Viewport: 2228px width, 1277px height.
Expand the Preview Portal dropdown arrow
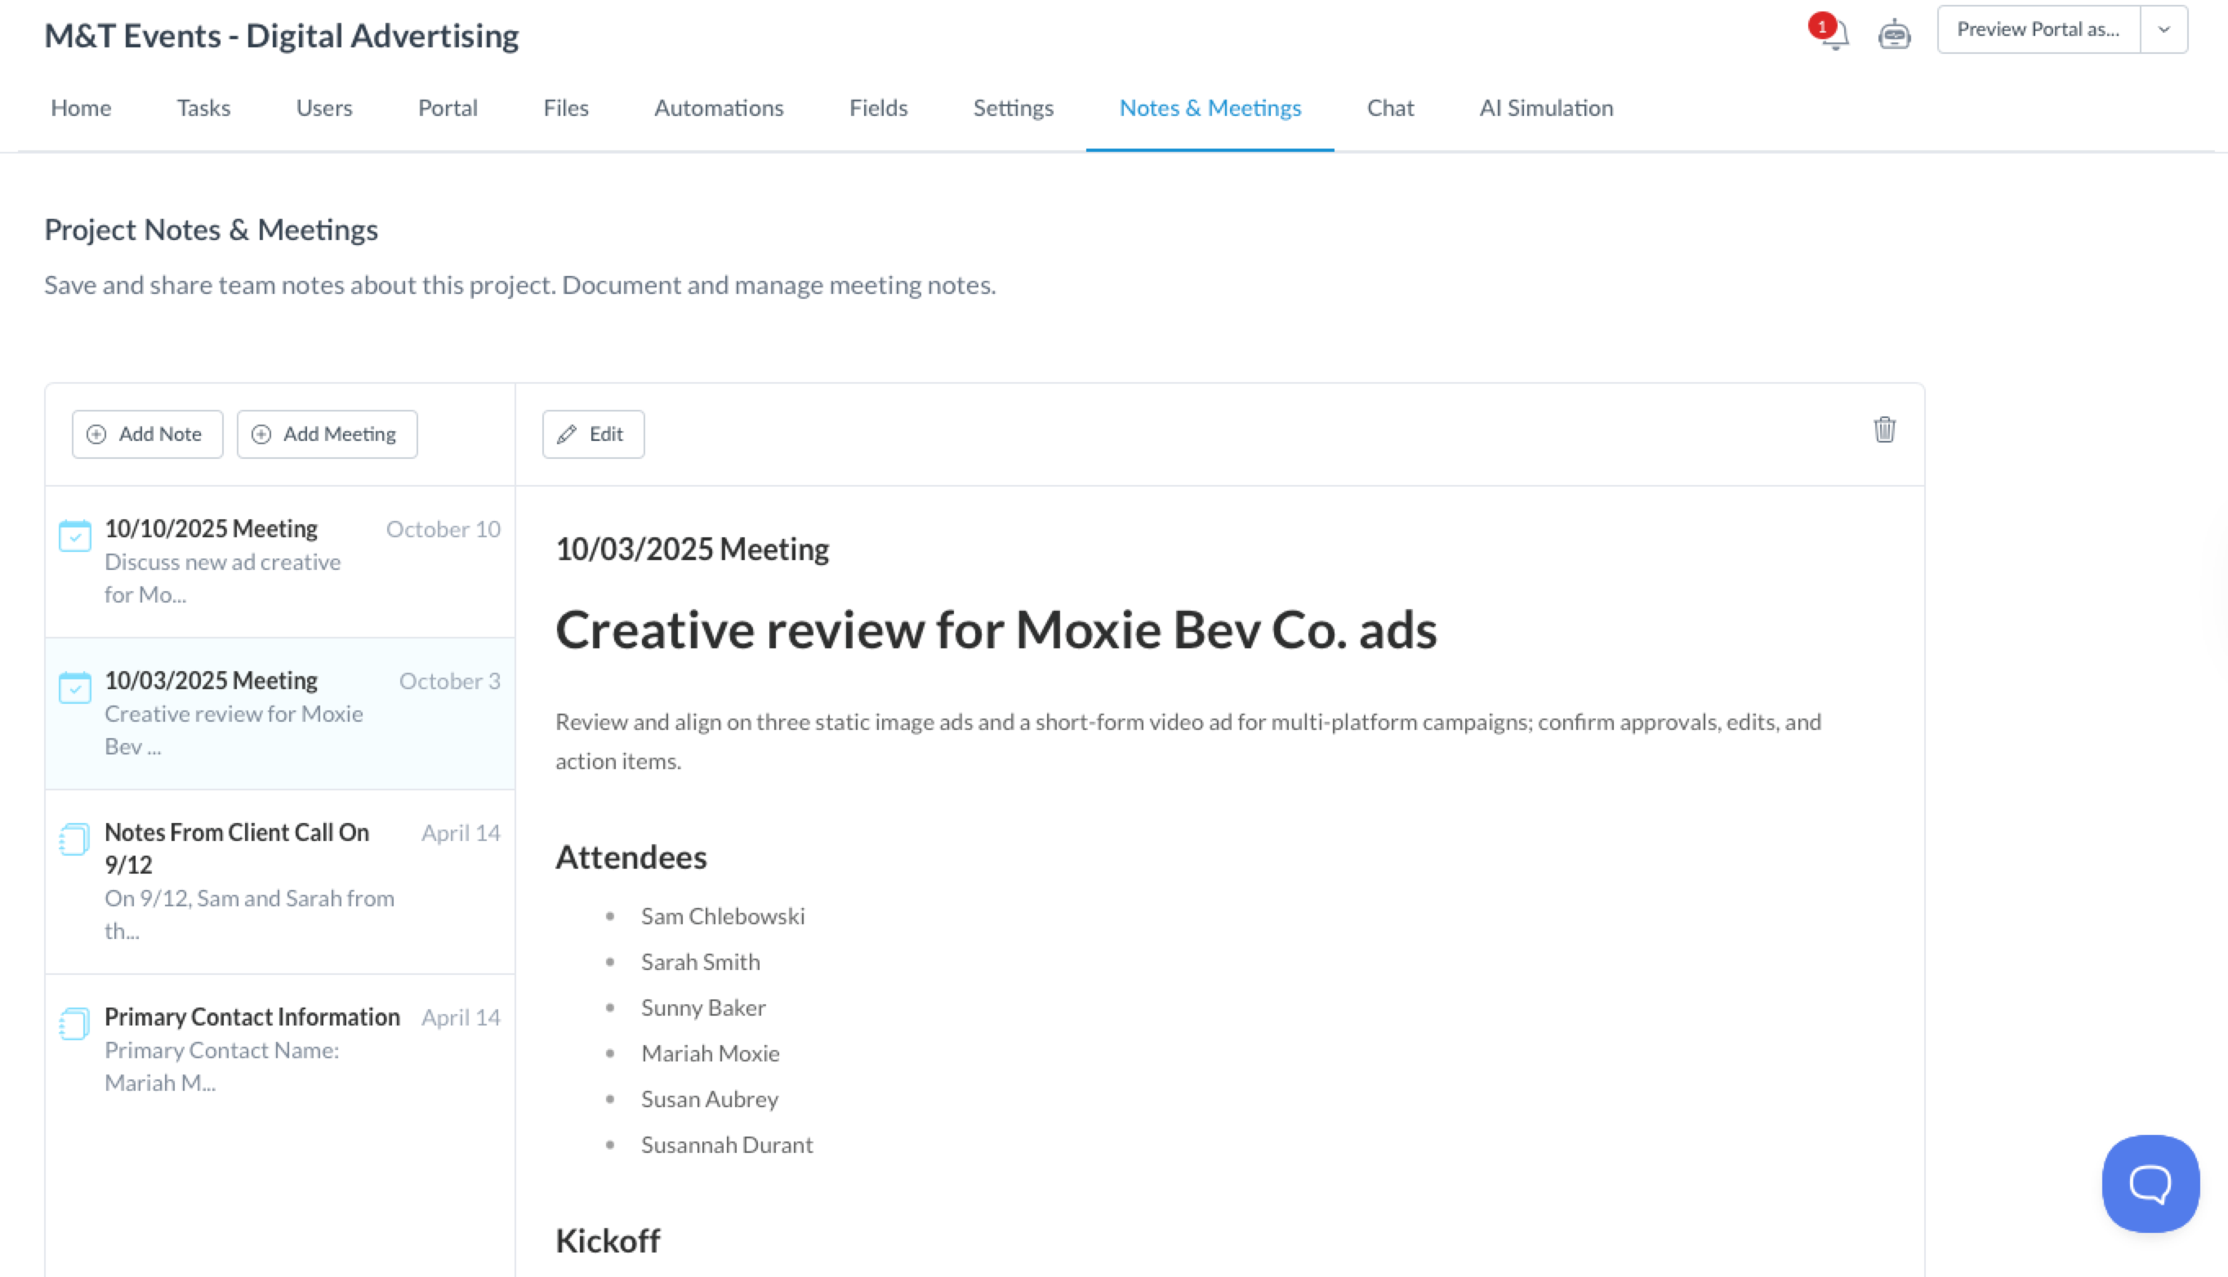click(2164, 30)
